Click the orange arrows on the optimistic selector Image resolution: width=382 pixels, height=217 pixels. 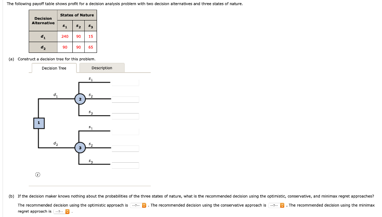coord(144,205)
